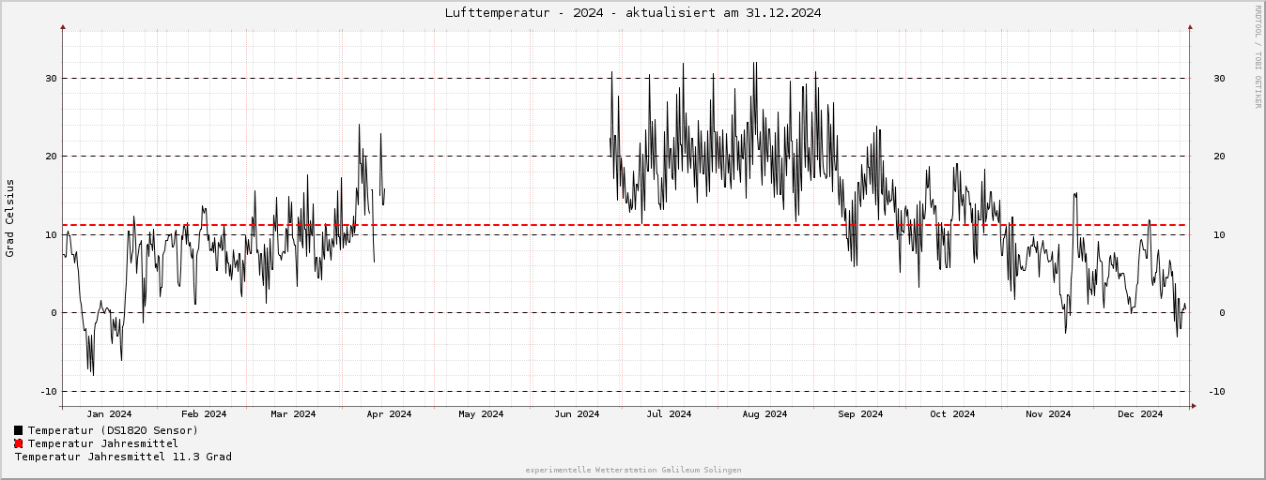Click the "Grad Celsius" axis label
The height and width of the screenshot is (480, 1266).
point(10,217)
